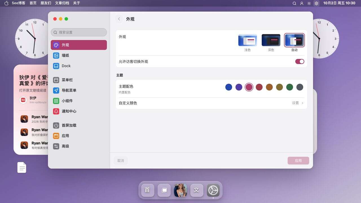Choose the 浅色 light appearance thumbnail
361x203 pixels.
click(x=248, y=40)
